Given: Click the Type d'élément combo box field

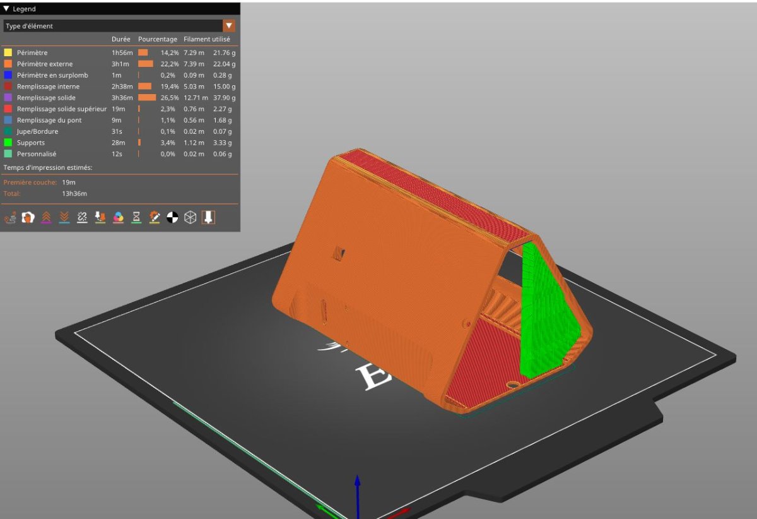Looking at the screenshot, I should (119, 26).
